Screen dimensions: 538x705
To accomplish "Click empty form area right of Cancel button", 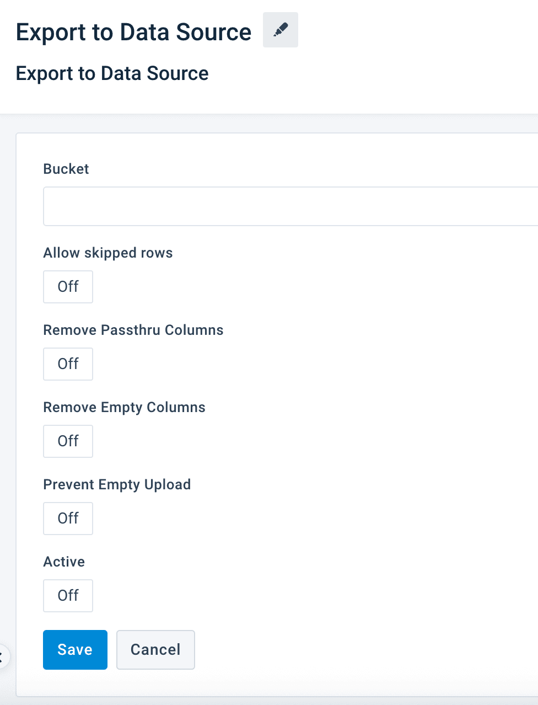I will click(358, 650).
